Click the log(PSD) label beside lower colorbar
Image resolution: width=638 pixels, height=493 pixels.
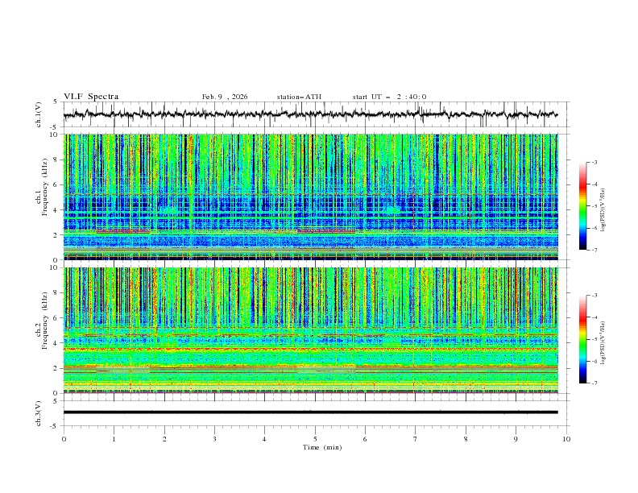point(603,339)
